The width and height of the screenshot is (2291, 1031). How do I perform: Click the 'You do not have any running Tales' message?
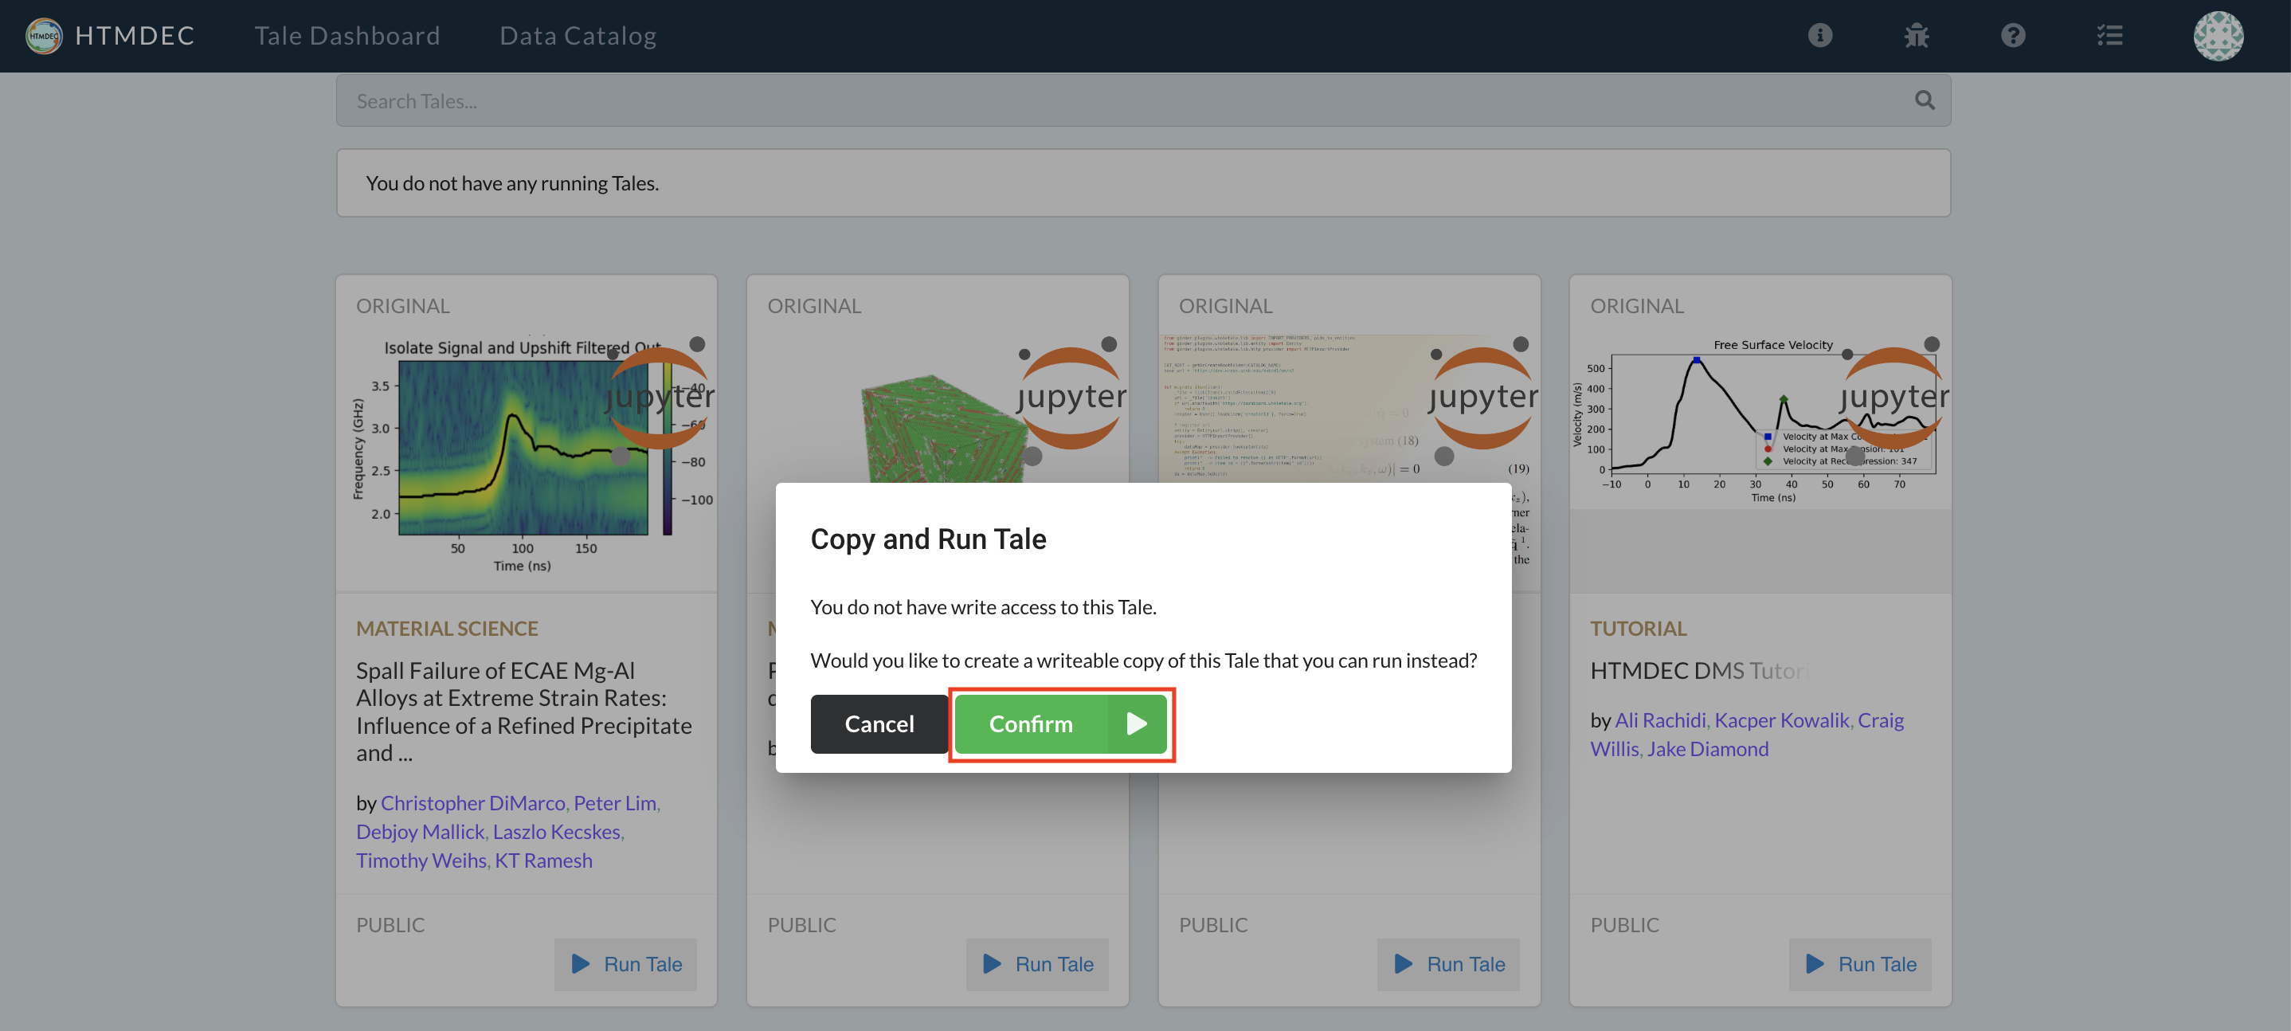tap(512, 182)
